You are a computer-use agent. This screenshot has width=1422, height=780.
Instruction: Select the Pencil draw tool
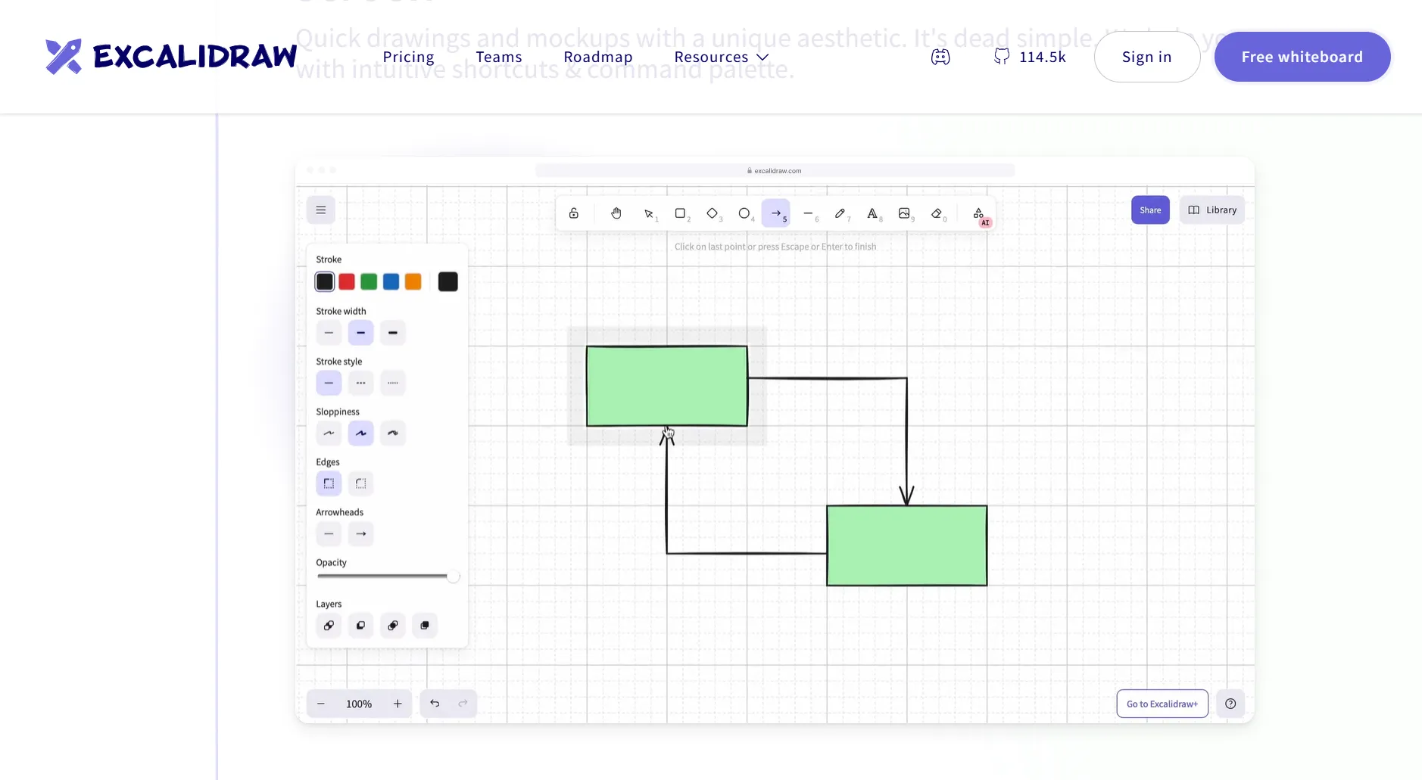pos(840,213)
